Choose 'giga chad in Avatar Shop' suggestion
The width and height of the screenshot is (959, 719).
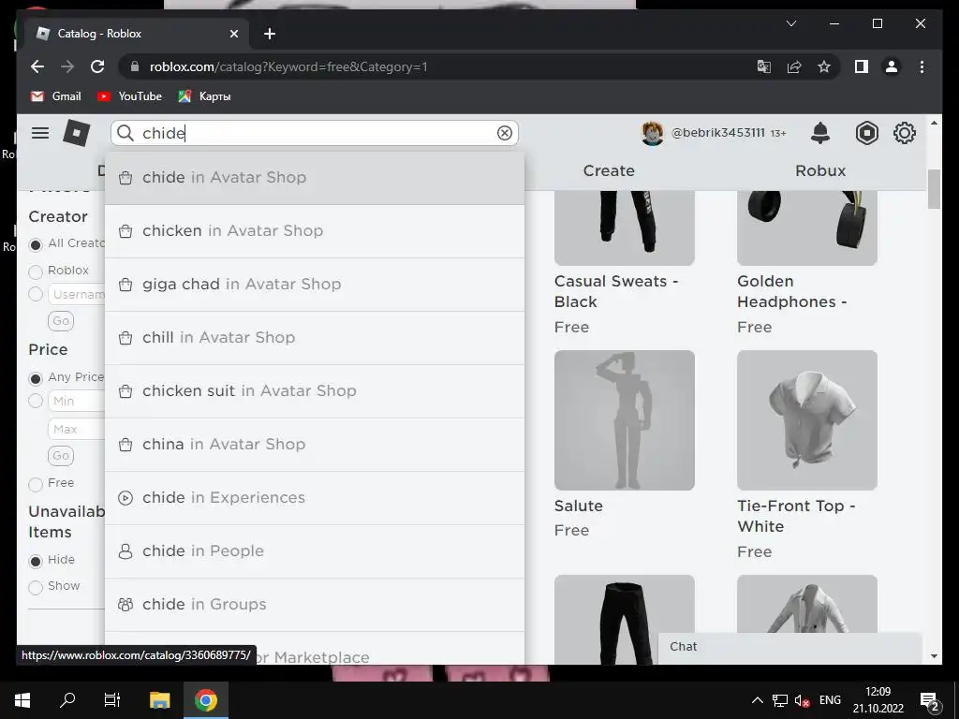point(315,285)
